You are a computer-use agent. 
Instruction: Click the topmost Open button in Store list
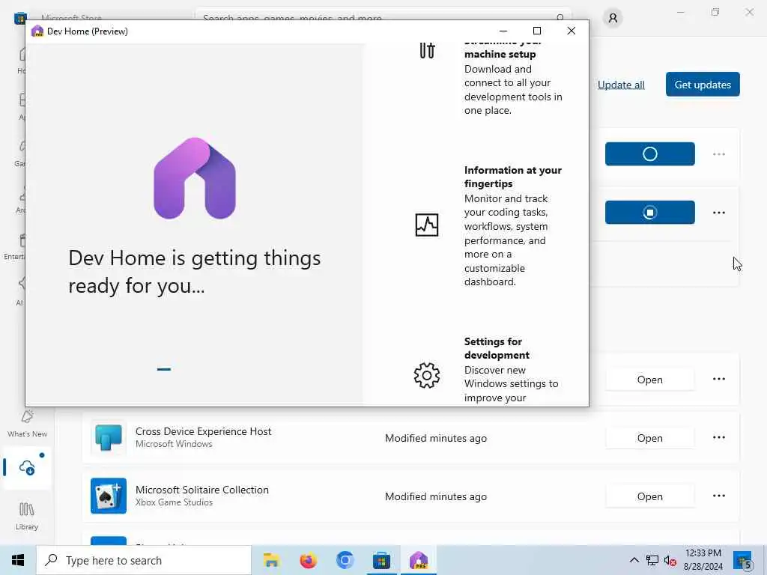649,380
